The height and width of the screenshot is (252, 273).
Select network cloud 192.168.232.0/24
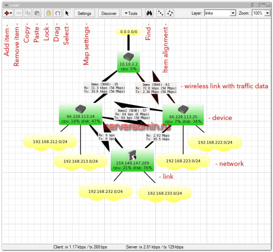click(x=105, y=192)
